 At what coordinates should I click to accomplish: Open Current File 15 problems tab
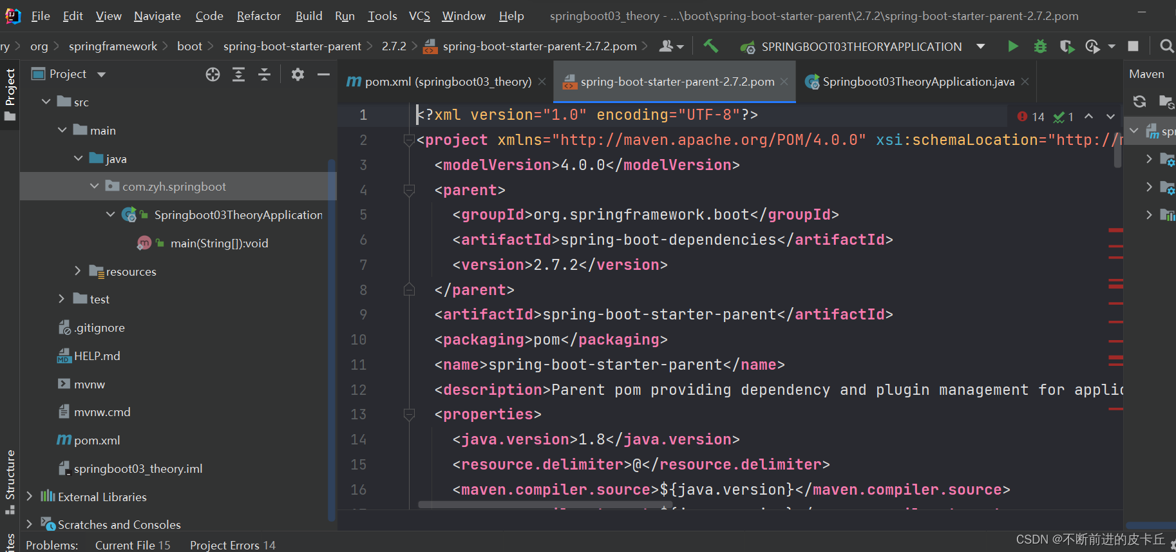point(133,545)
